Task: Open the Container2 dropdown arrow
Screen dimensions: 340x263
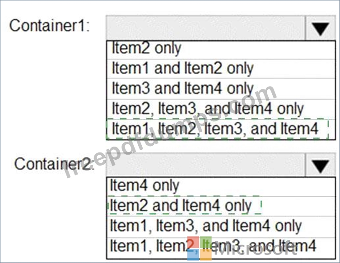Action: click(x=320, y=166)
